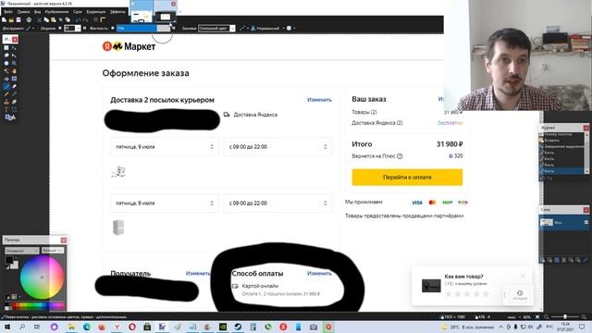This screenshot has width=592, height=333.
Task: Toggle pixel grid in toolbar
Action: 96,19
